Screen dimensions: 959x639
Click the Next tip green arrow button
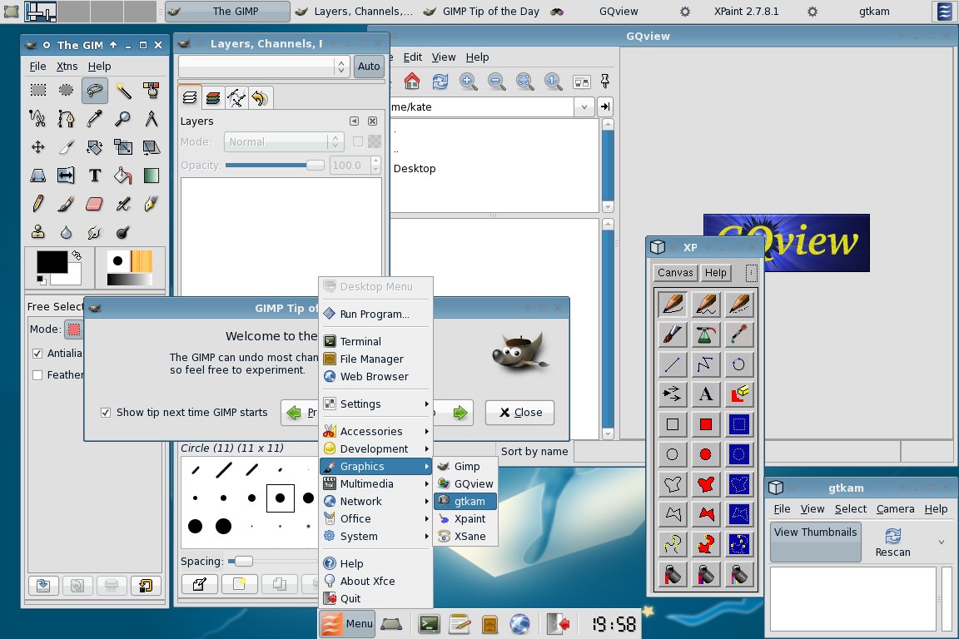[x=460, y=413]
